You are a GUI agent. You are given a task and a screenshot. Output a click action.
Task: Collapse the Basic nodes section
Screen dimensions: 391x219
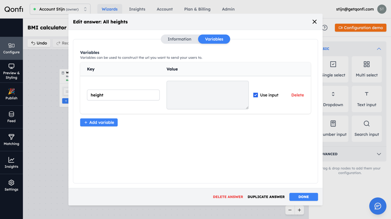[379, 49]
